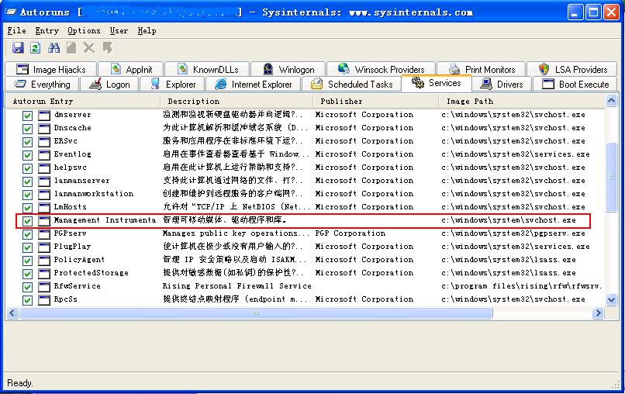Screen dimensions: 625x394
Task: Switch to the Drivers tab
Action: pos(502,84)
